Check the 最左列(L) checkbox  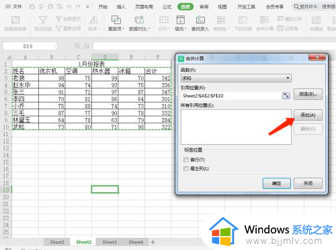click(186, 169)
